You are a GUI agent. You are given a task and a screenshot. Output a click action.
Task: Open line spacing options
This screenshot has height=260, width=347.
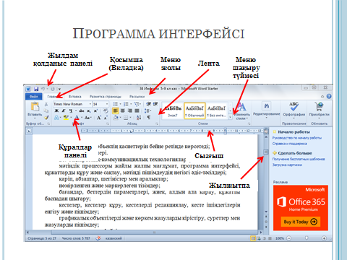147,110
